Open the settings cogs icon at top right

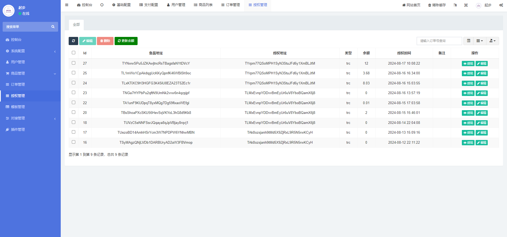[501, 5]
